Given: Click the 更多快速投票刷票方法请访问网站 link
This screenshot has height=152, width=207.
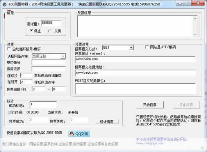Looking at the screenshot, I should [x=162, y=140].
